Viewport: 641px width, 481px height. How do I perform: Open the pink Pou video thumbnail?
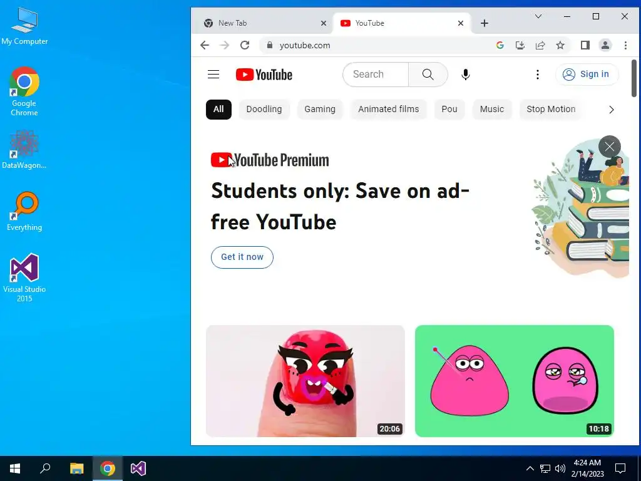pyautogui.click(x=515, y=381)
